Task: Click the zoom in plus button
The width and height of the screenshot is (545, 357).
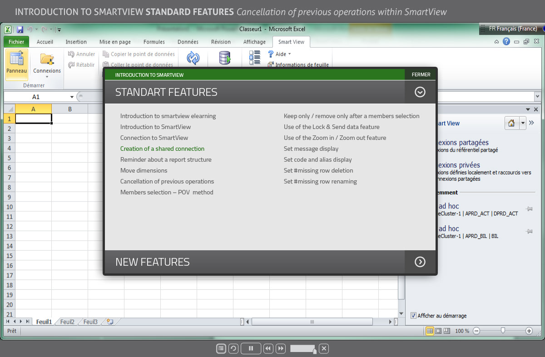Action: coord(529,331)
